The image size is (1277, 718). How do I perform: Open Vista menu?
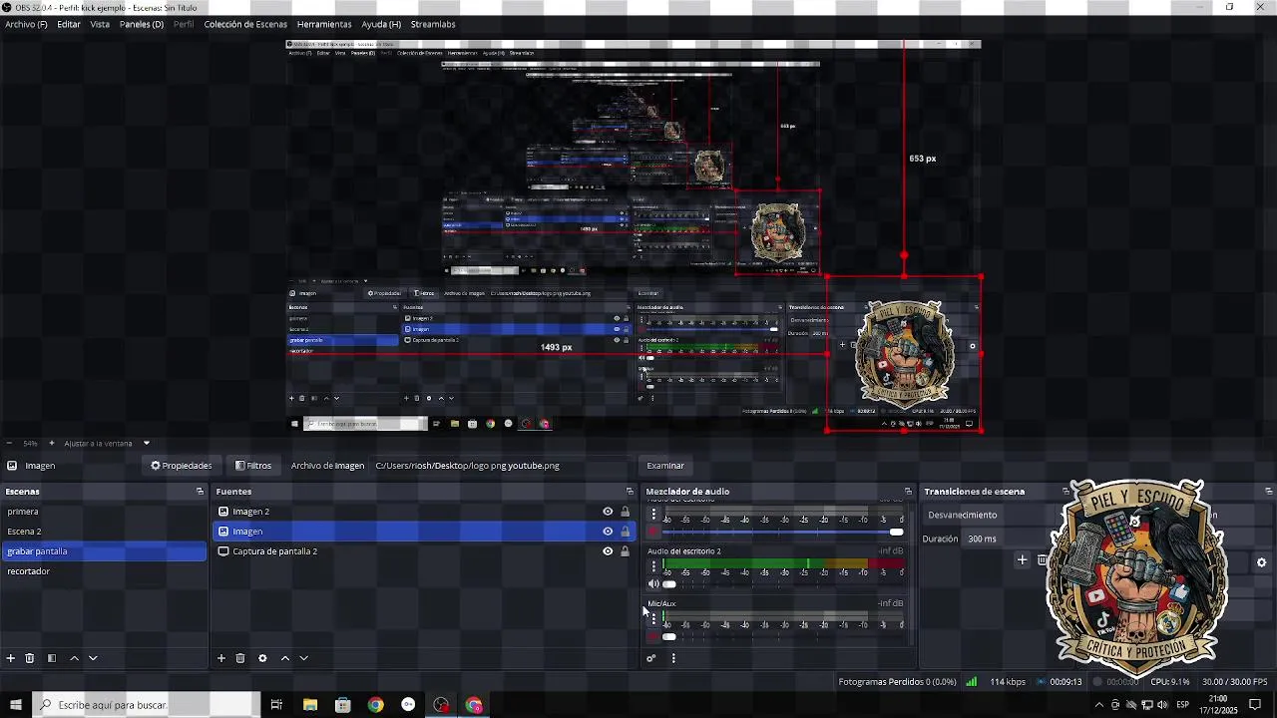point(100,24)
